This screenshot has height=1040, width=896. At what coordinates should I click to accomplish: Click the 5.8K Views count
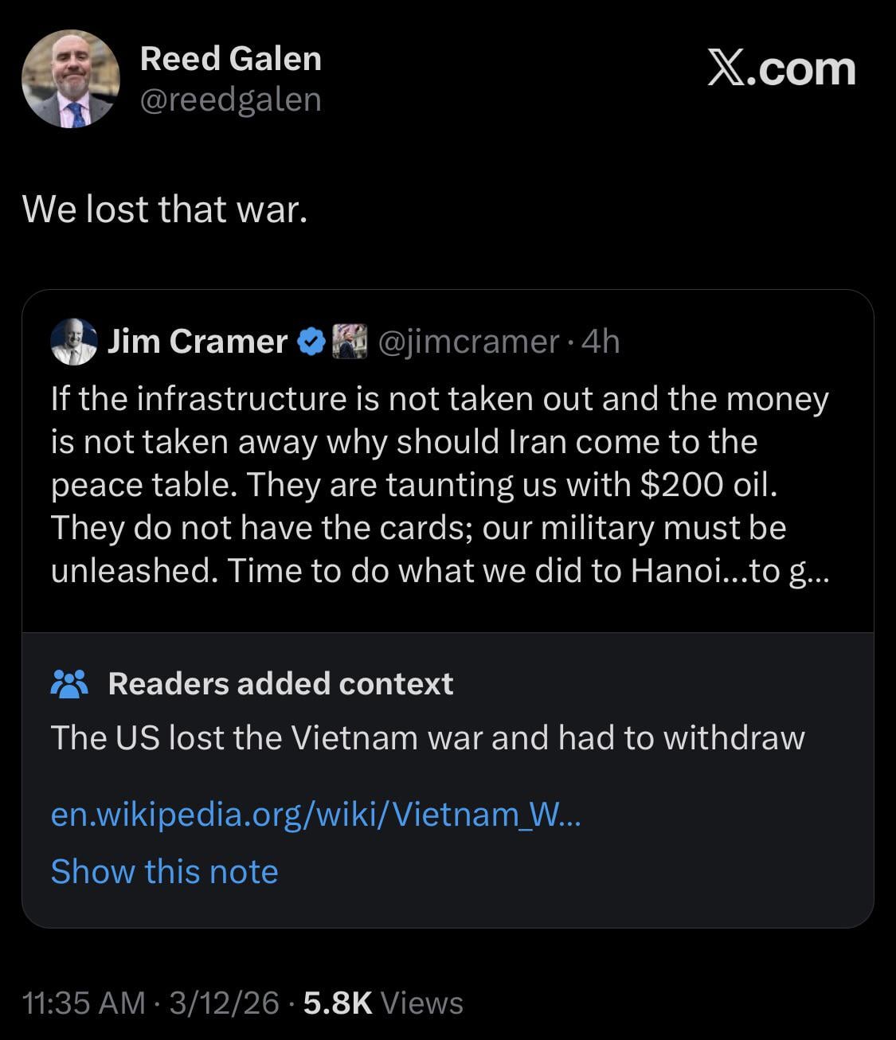pyautogui.click(x=383, y=1003)
